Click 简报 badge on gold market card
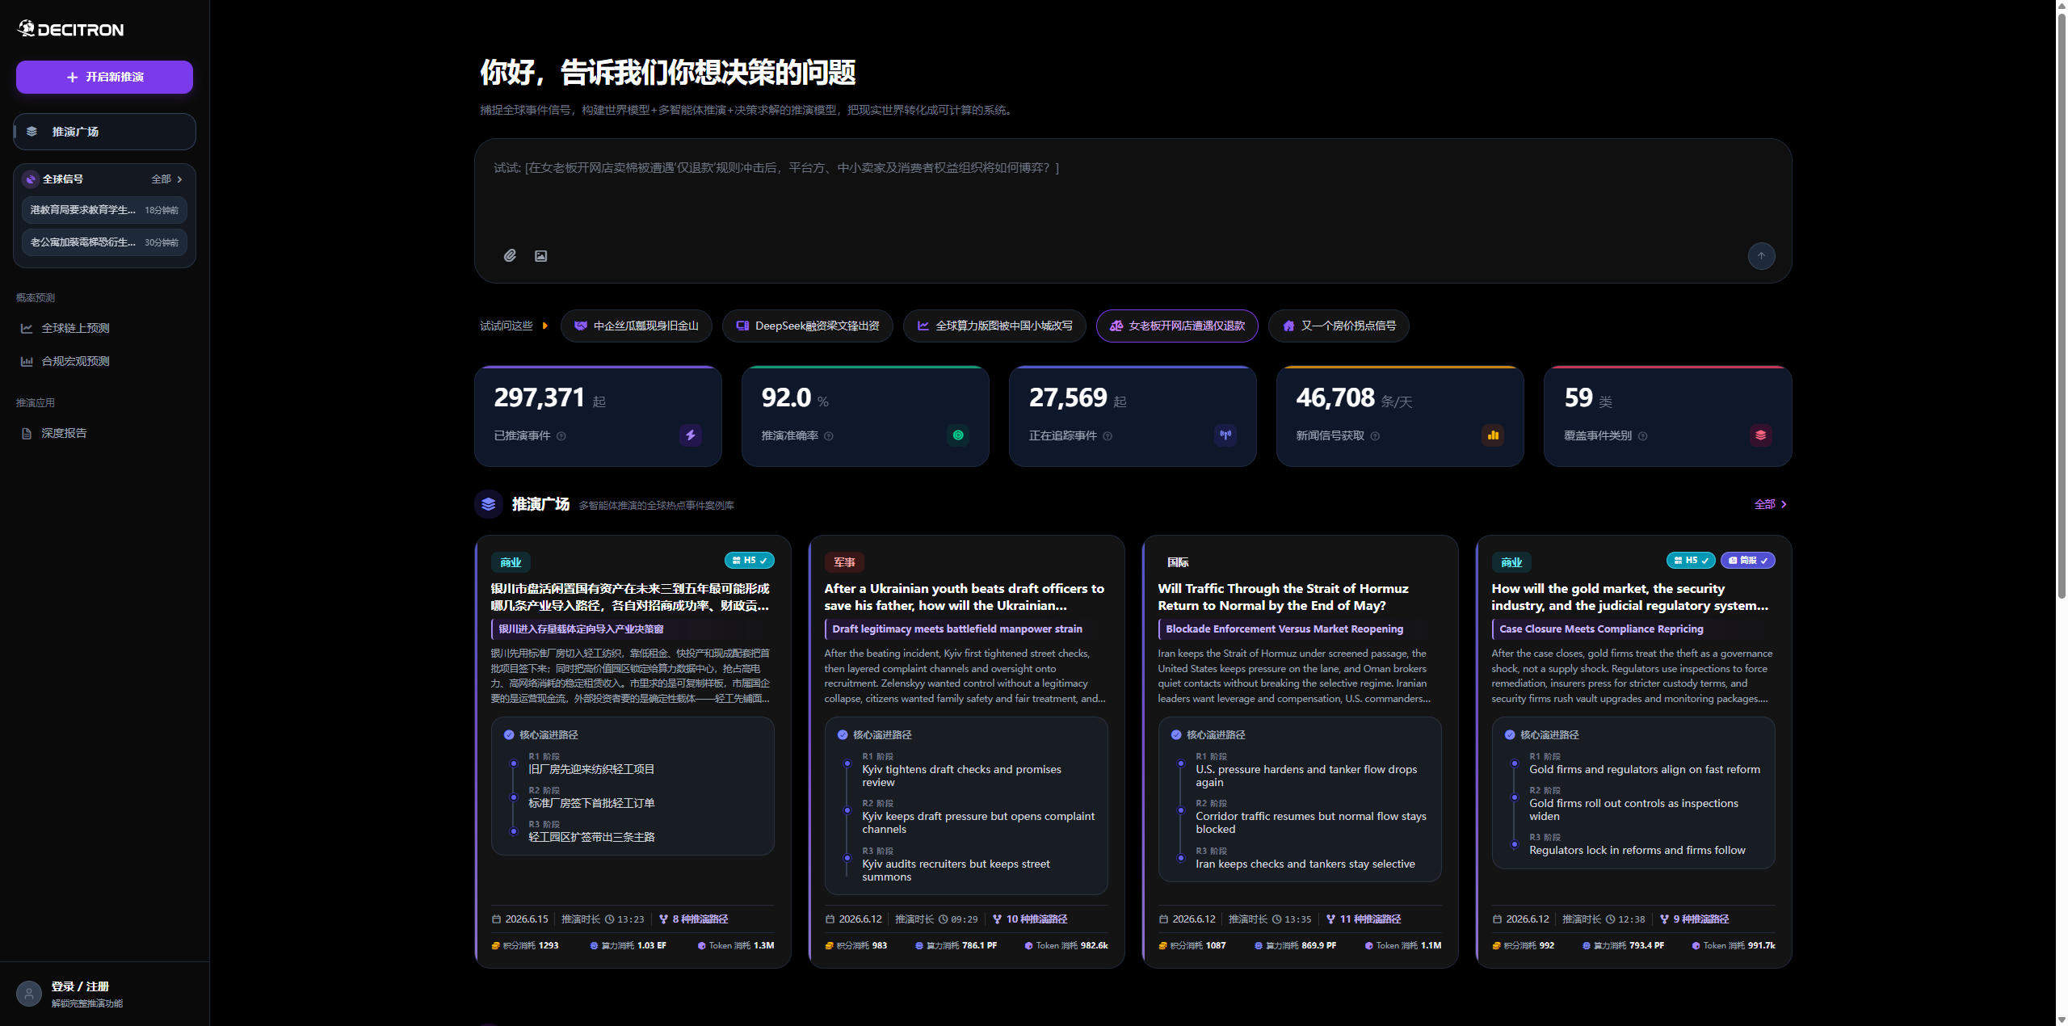The width and height of the screenshot is (2068, 1026). 1747,560
